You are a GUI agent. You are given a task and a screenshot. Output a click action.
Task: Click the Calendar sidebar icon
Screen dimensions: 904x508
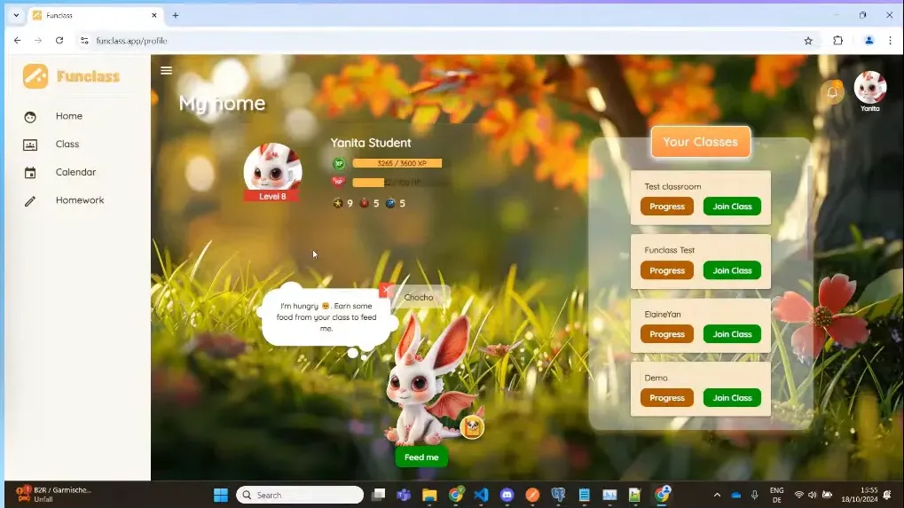click(x=30, y=173)
